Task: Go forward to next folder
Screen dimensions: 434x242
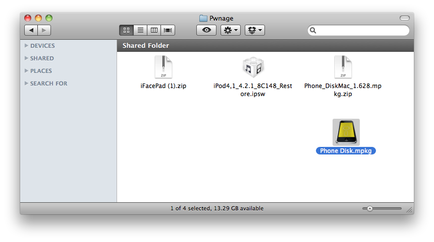Action: click(x=44, y=30)
